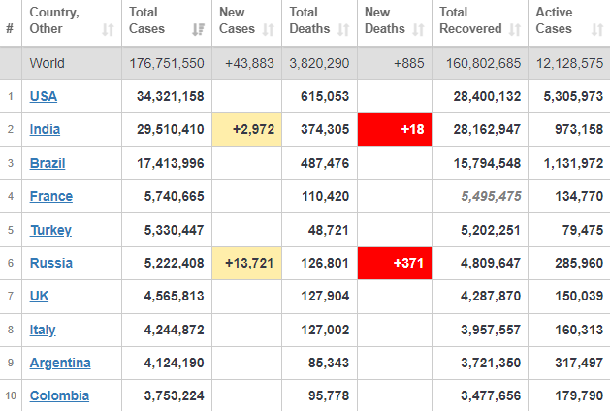610x411 pixels.
Task: Open the Russia country link
Action: 51,263
